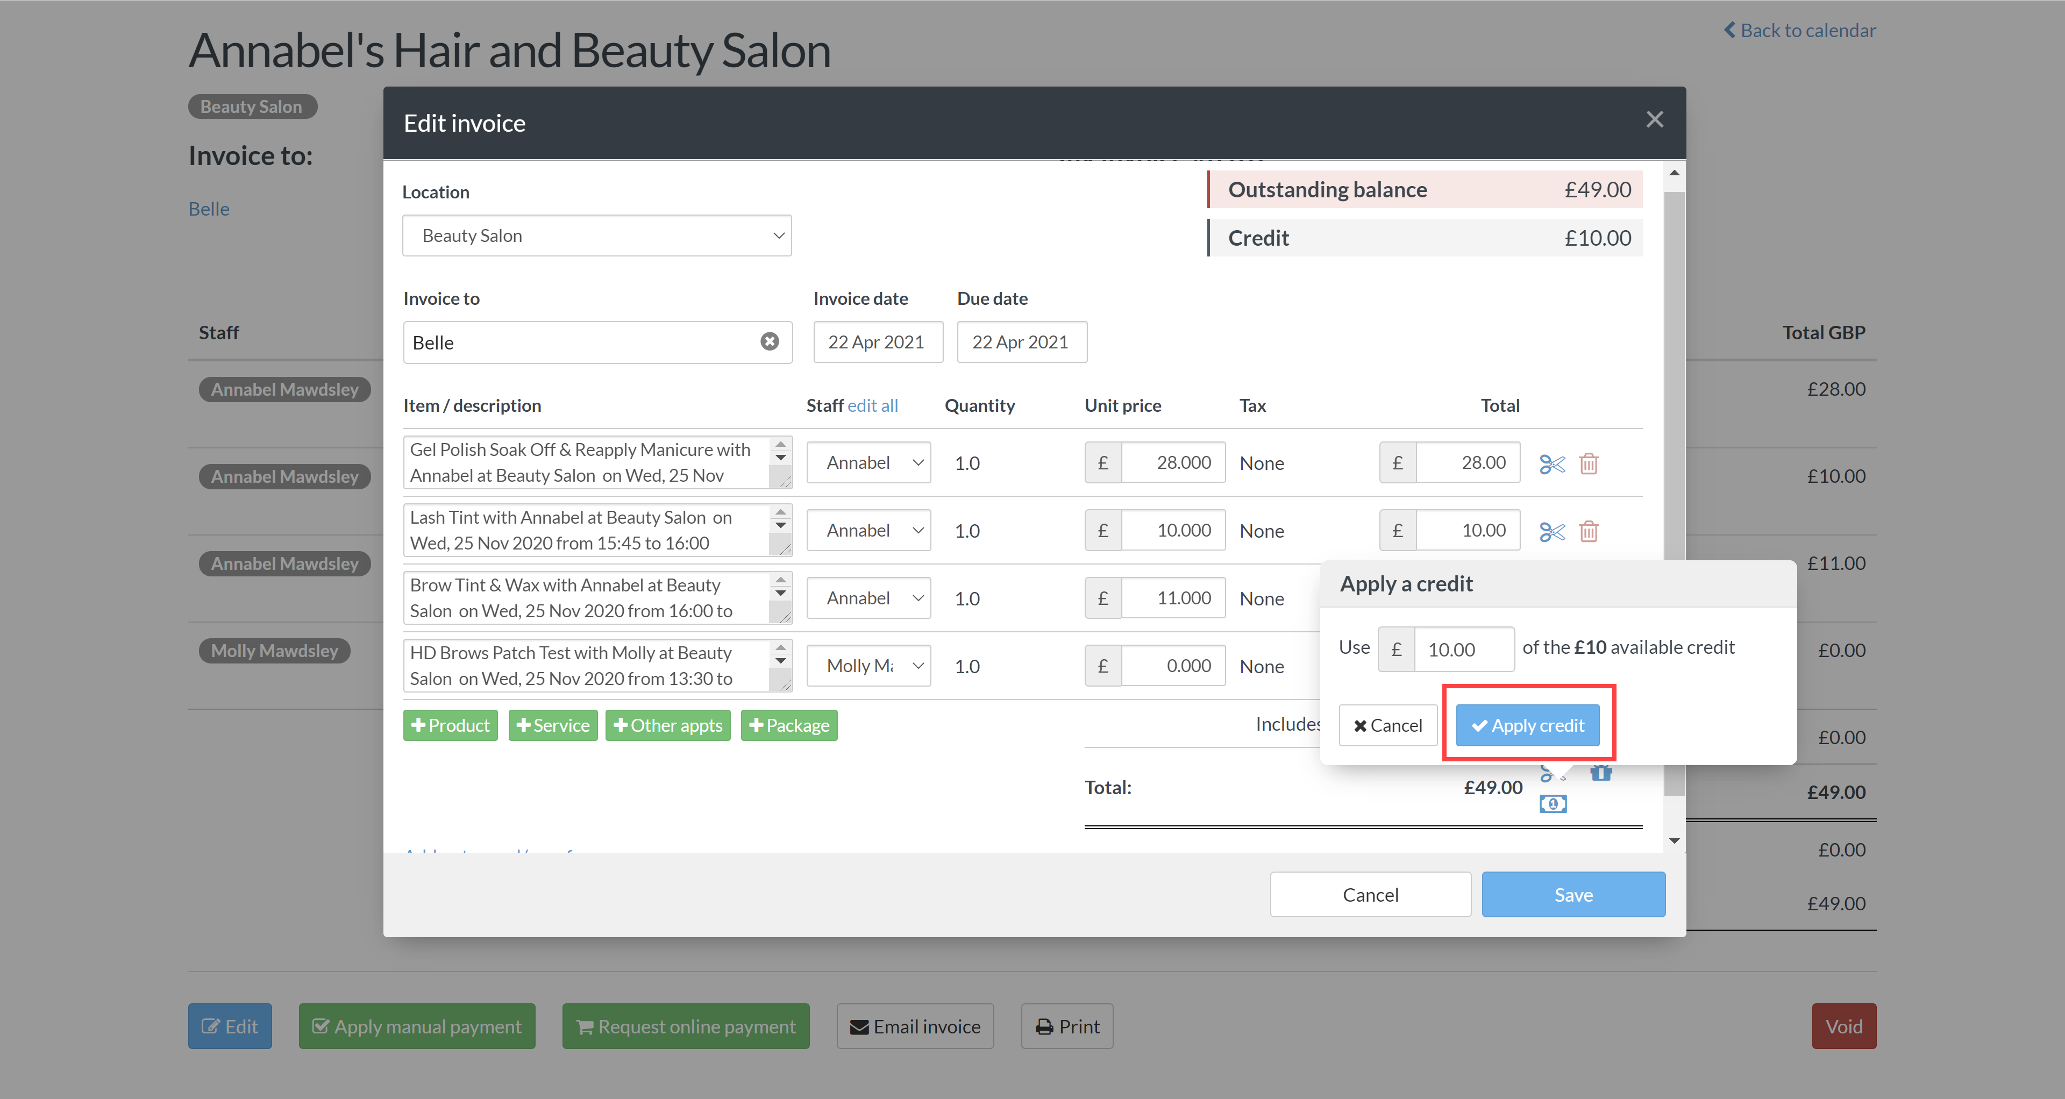The width and height of the screenshot is (2065, 1099).
Task: Add a Package to invoice
Action: point(789,725)
